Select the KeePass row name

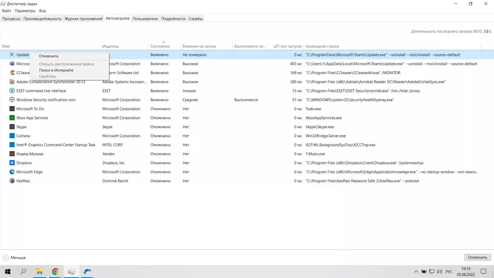(x=23, y=181)
